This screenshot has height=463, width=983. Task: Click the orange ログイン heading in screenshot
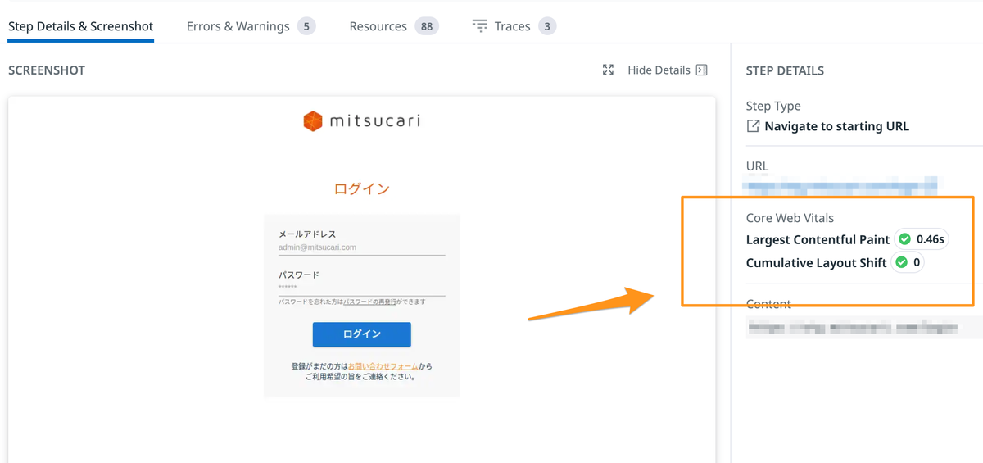coord(361,188)
